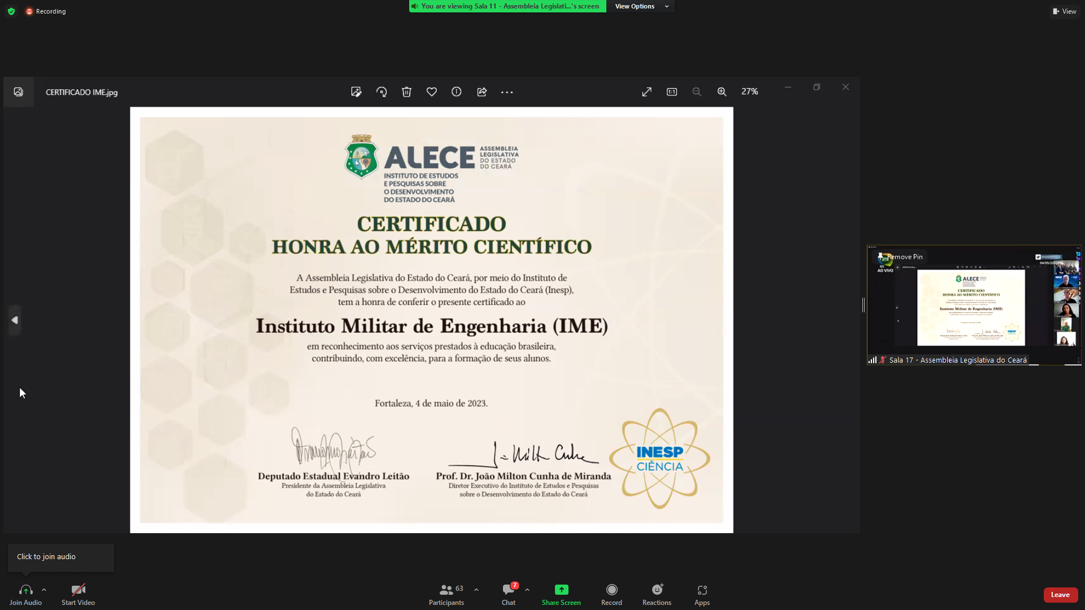Click the Sala 17 pinned video thumbnail
The height and width of the screenshot is (610, 1085).
[971, 308]
